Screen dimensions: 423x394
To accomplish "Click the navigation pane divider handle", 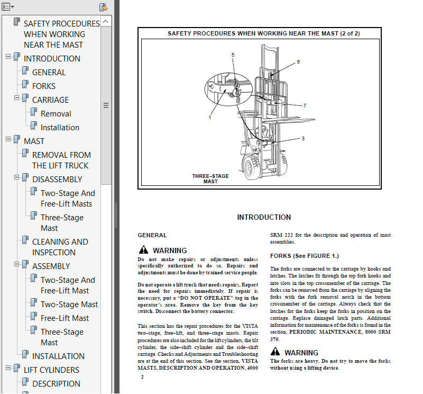I will click(116, 216).
